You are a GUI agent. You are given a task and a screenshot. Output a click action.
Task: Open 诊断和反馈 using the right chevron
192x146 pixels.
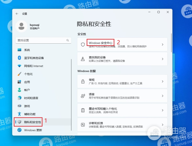click(163, 125)
